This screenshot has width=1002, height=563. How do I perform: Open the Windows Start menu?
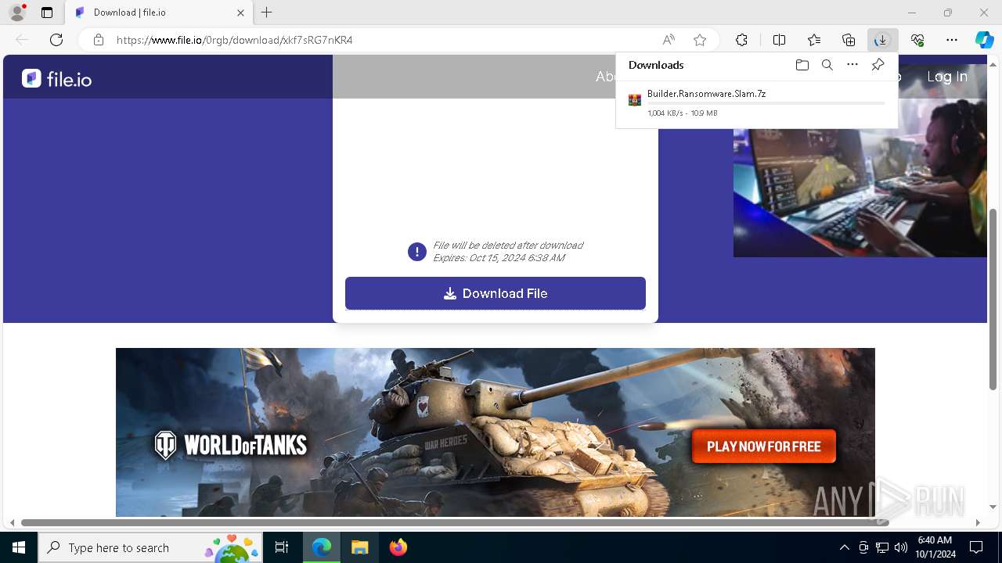pos(19,547)
